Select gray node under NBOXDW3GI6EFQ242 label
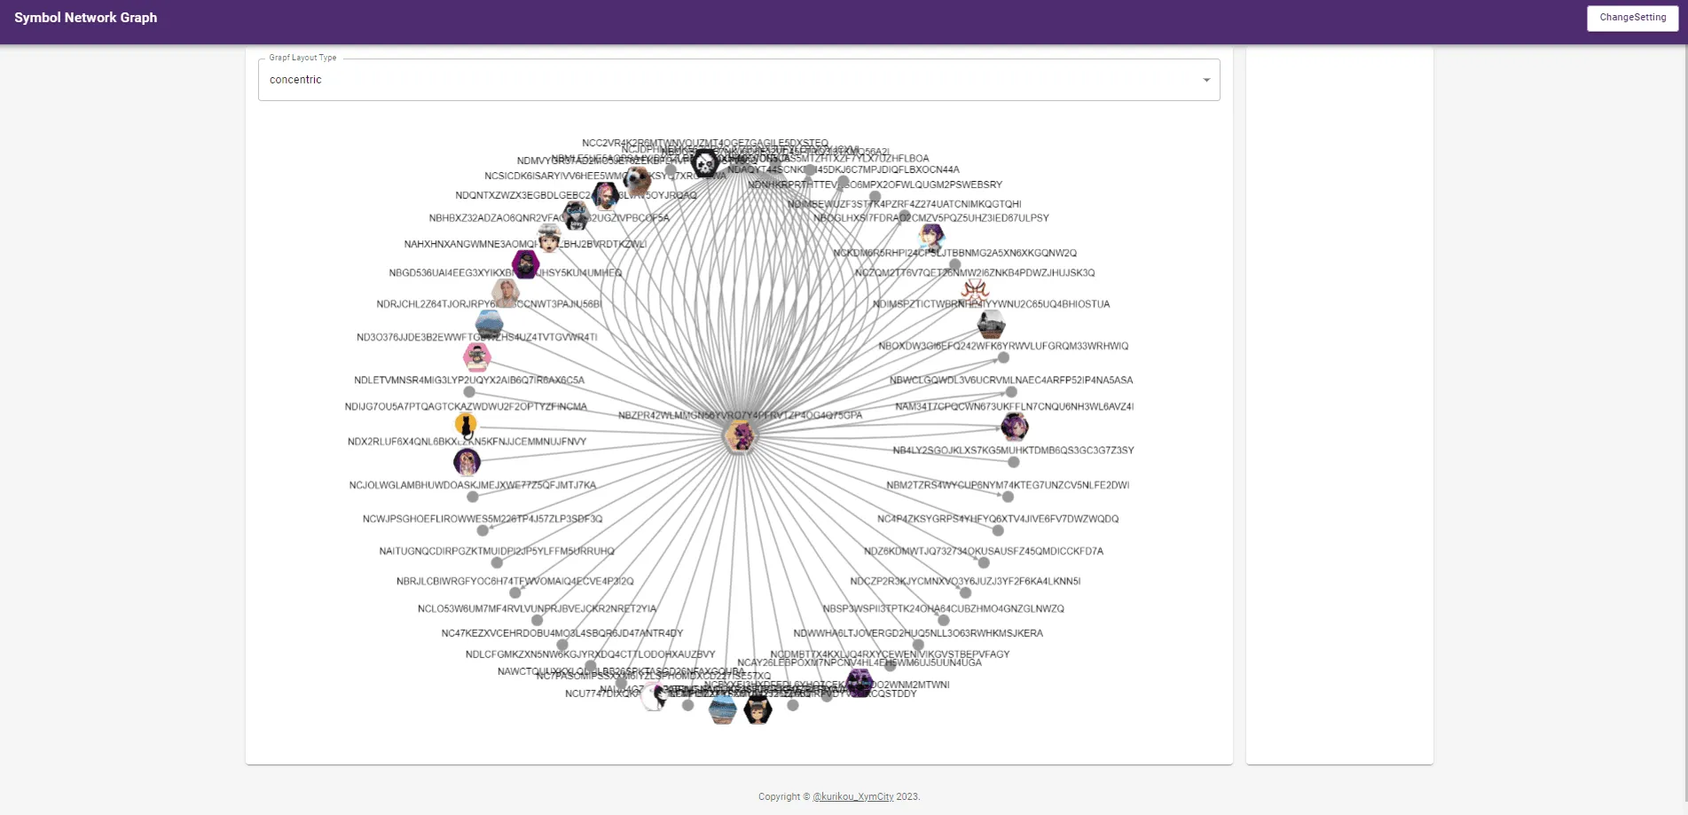This screenshot has width=1688, height=815. pos(1003,358)
